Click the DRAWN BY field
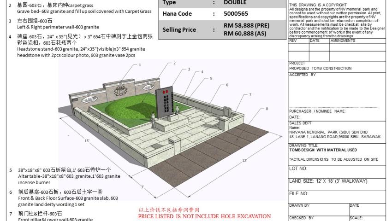392x221 pixels. pyautogui.click(x=318, y=205)
